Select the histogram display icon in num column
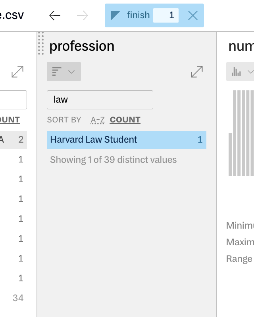 (x=235, y=72)
